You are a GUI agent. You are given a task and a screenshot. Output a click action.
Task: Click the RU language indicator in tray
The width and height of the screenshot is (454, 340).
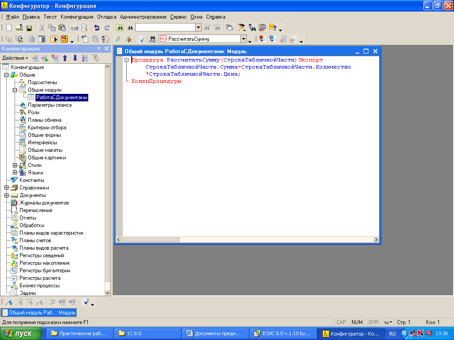[392, 334]
